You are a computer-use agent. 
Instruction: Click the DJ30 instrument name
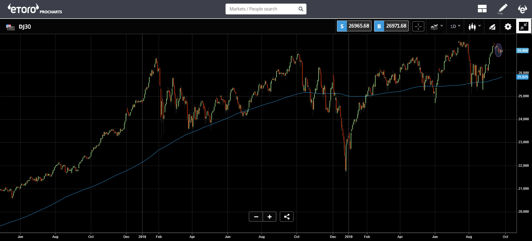click(25, 27)
